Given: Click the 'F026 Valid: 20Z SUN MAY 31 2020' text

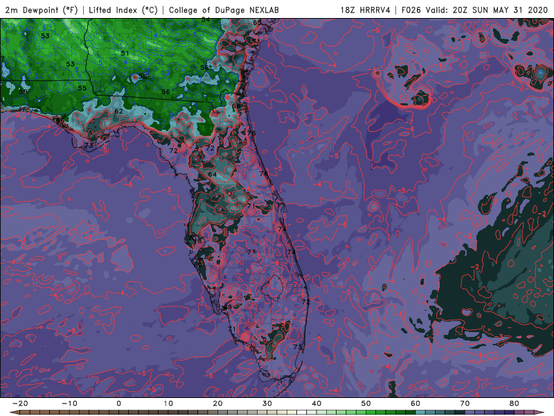Looking at the screenshot, I should click(475, 10).
